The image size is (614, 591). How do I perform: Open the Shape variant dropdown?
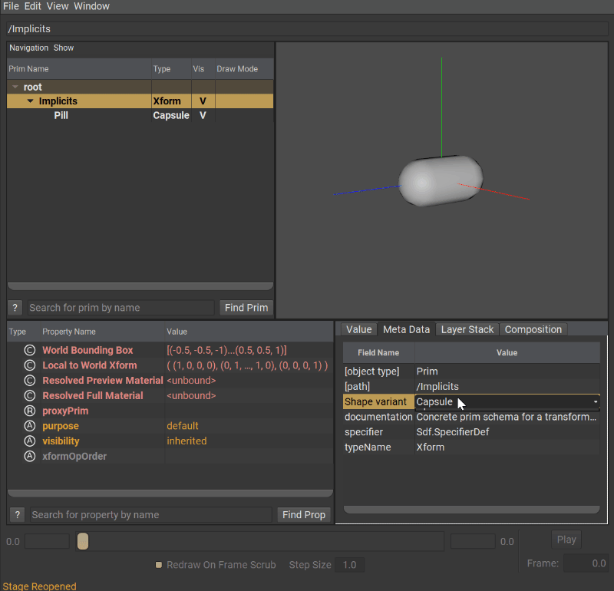pos(595,402)
